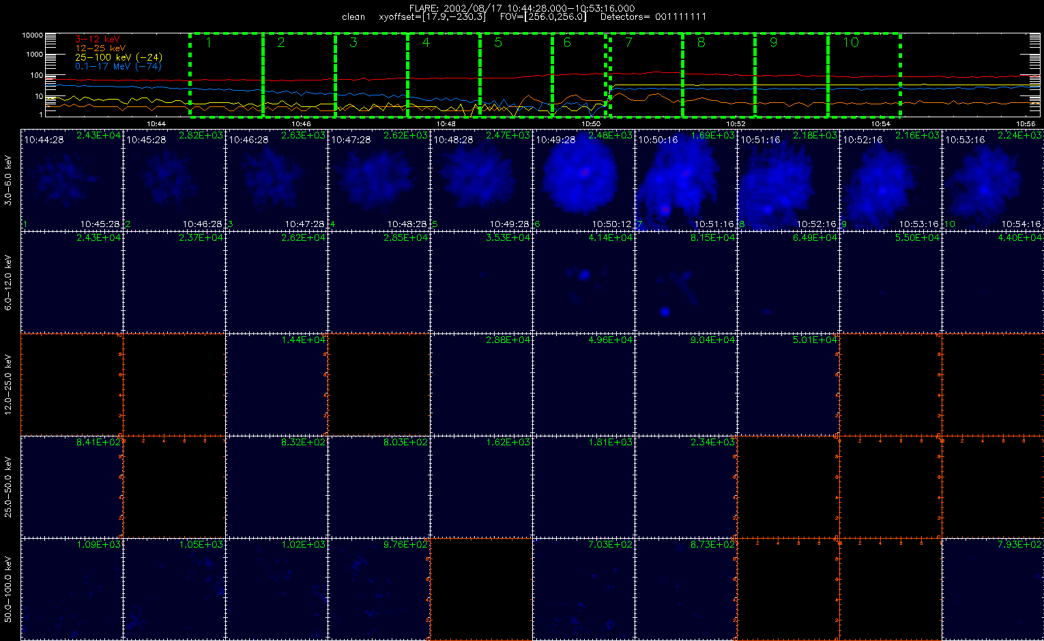
Task: Click the 10:48 tick label on time axis
Action: 446,124
